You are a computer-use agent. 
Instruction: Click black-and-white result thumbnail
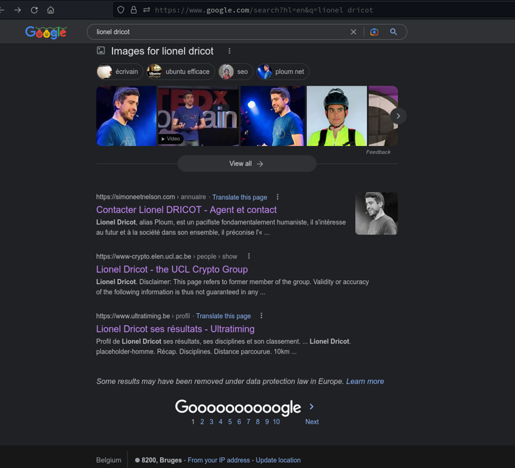(377, 213)
